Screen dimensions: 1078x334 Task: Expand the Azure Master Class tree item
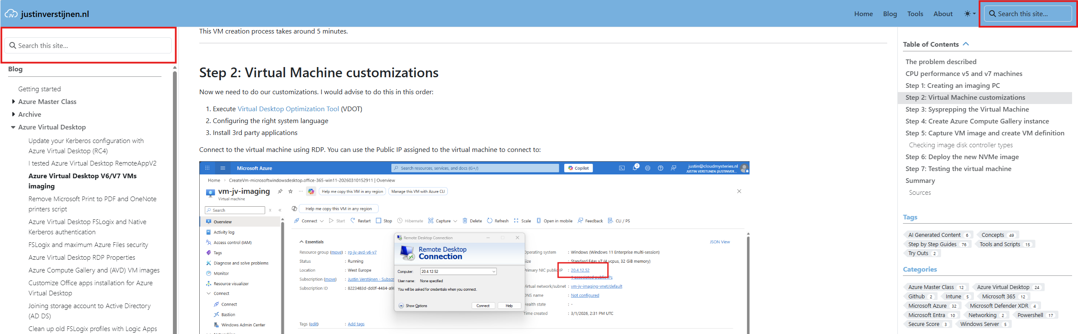tap(13, 101)
